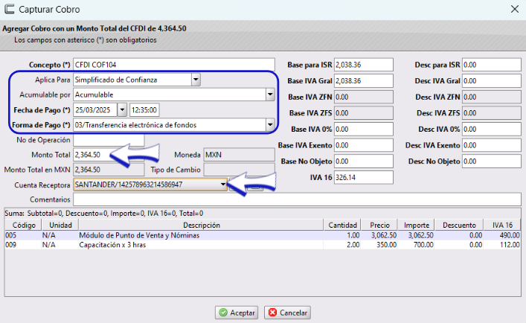
Task: Click the Desc No Objeto field
Action: (x=492, y=161)
